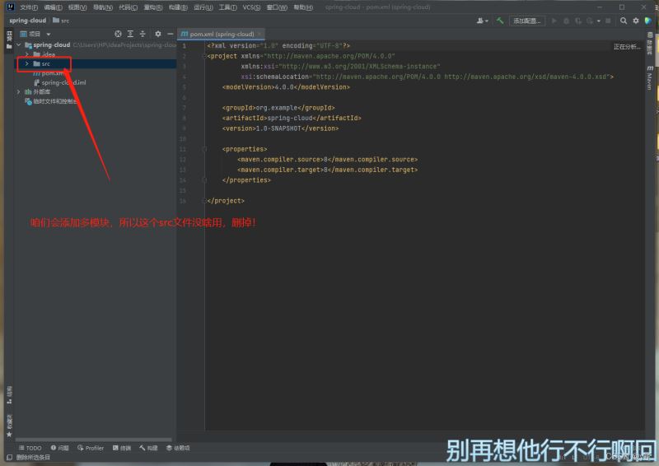This screenshot has height=466, width=659.
Task: Open IDE settings gear in top toolbar
Action: coord(635,21)
